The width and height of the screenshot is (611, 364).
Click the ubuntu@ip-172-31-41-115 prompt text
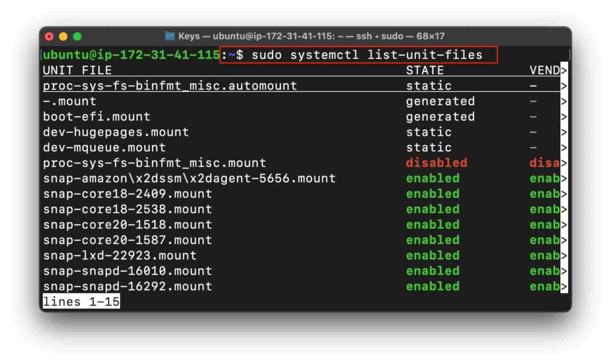[x=131, y=55]
